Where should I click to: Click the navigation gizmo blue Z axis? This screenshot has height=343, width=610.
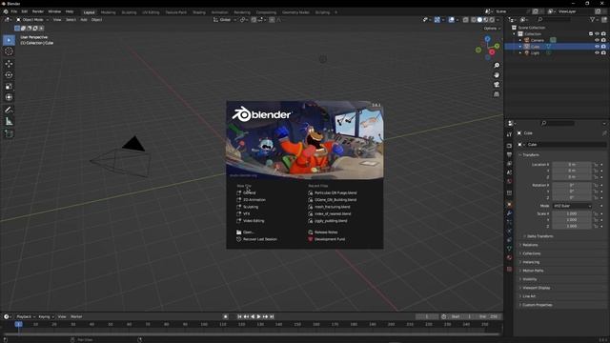[x=487, y=39]
